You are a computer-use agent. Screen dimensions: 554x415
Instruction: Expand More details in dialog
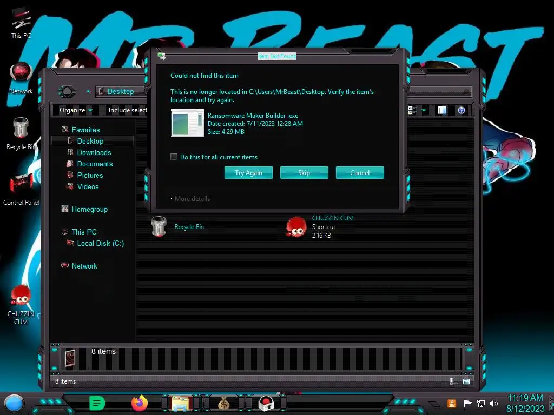[x=191, y=199]
